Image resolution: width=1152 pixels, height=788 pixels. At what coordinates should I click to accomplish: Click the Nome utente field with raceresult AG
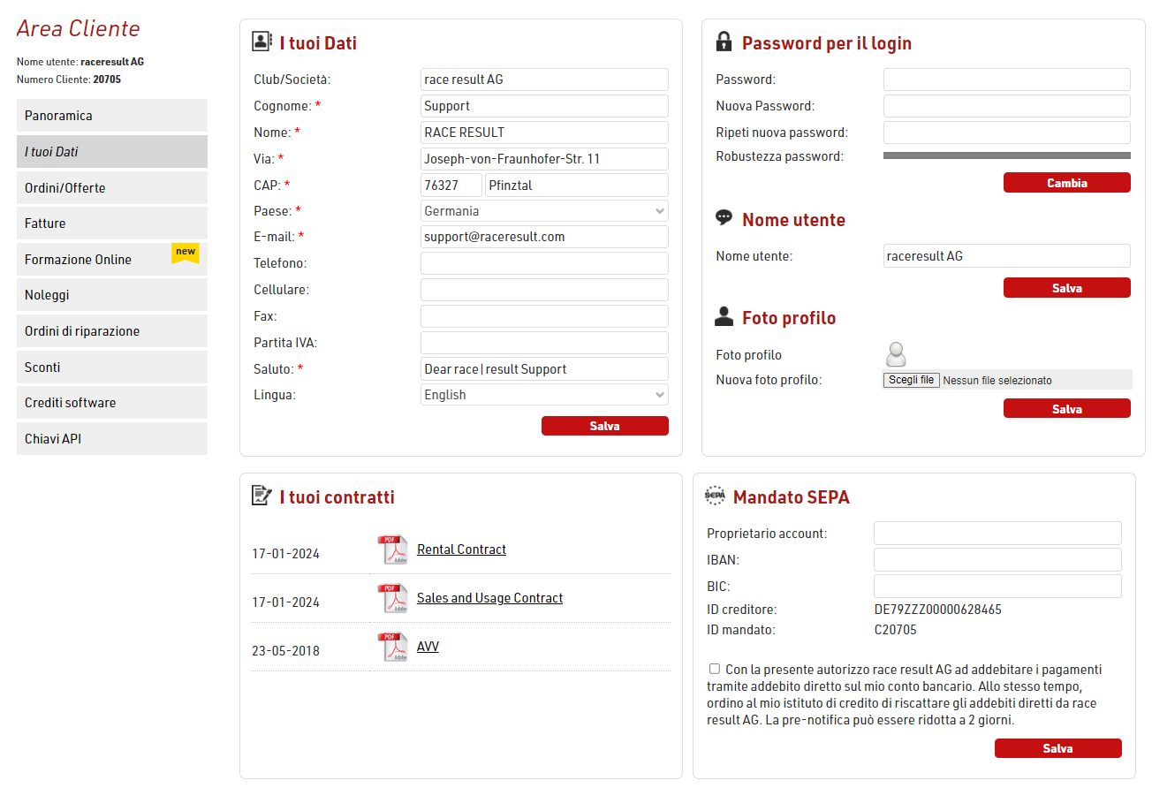(1007, 256)
